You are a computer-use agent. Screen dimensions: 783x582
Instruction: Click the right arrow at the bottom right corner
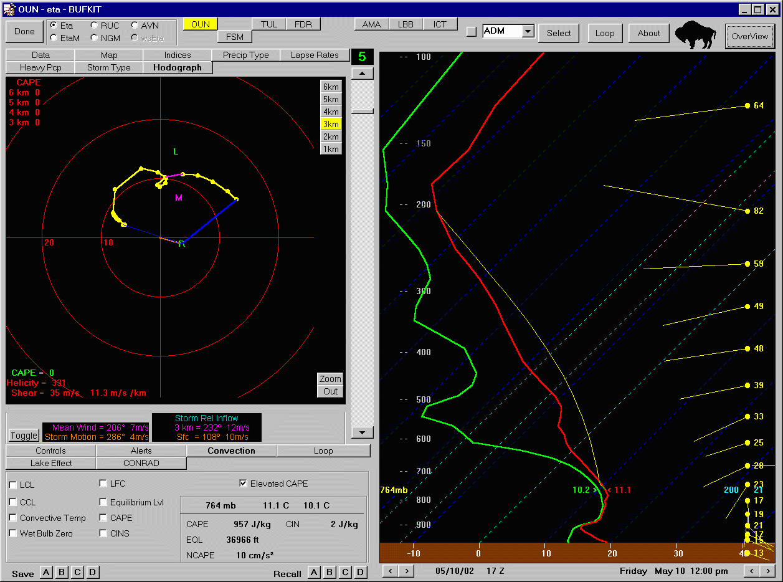pyautogui.click(x=769, y=571)
